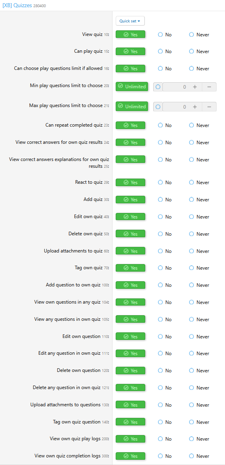Viewport: 225px width, 465px height.
Task: Select the custom value radio for Min play questions limit
Action: point(158,87)
